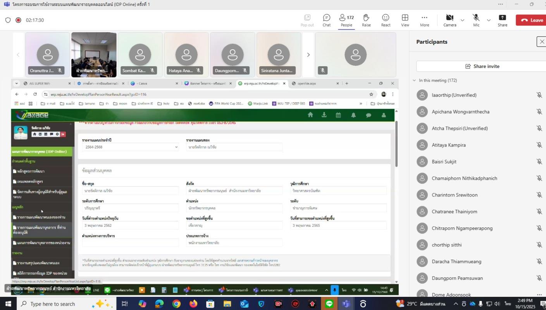Toggle the Camera on or off
546x310 pixels.
click(x=450, y=20)
